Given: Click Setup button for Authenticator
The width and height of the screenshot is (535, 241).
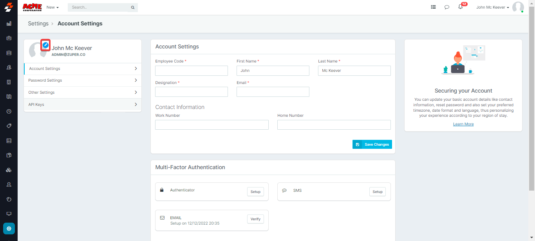Looking at the screenshot, I should point(255,192).
